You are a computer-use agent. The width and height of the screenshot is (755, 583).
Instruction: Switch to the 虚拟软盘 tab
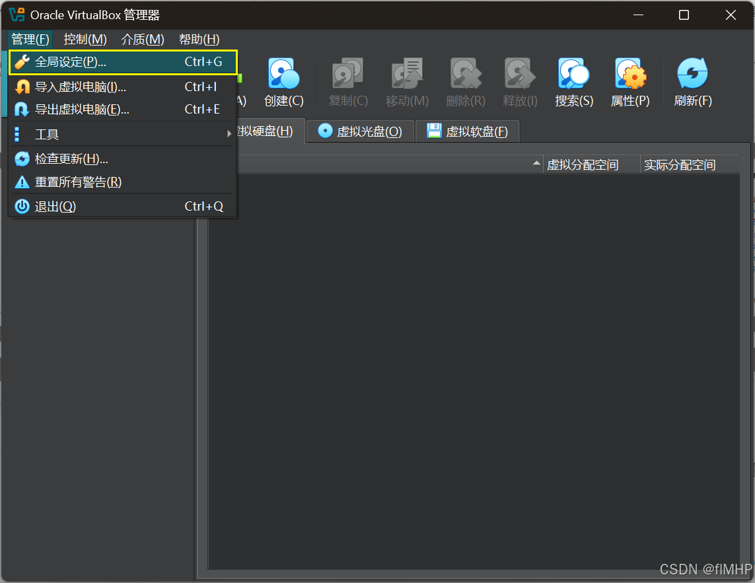[468, 131]
